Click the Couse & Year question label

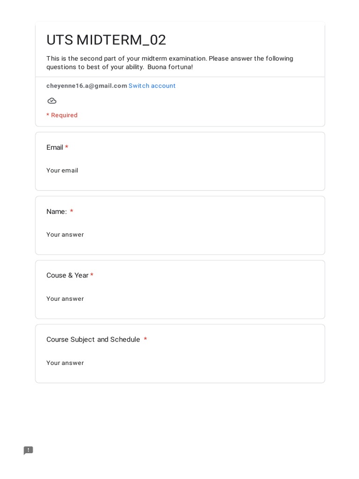click(67, 275)
